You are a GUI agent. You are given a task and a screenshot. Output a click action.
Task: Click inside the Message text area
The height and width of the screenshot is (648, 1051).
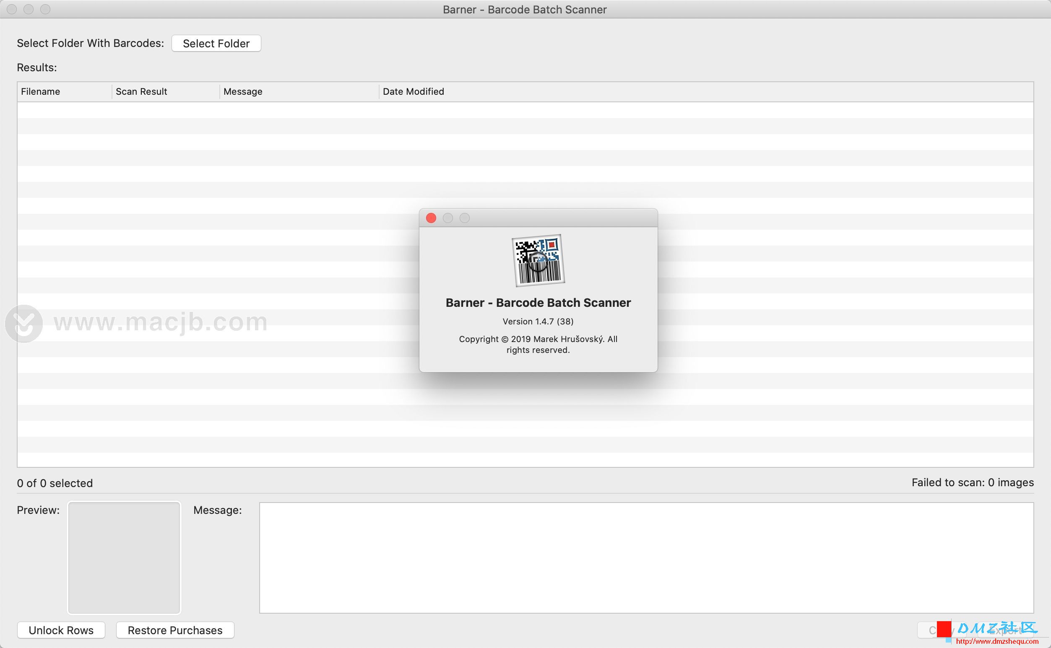point(647,557)
